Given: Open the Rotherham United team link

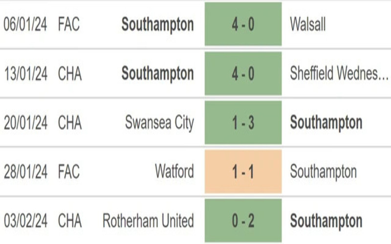Looking at the screenshot, I should (x=148, y=221).
